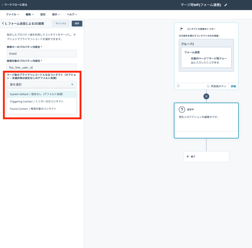The height and width of the screenshot is (248, 252).
Task: Click the lineid search key field
Action: [x=41, y=54]
